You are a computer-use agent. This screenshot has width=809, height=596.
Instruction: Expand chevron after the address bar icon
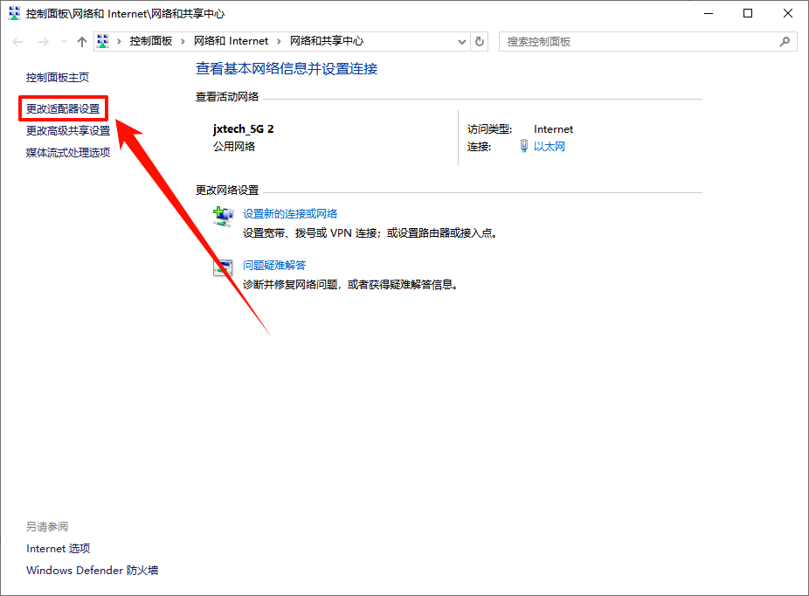pyautogui.click(x=119, y=42)
